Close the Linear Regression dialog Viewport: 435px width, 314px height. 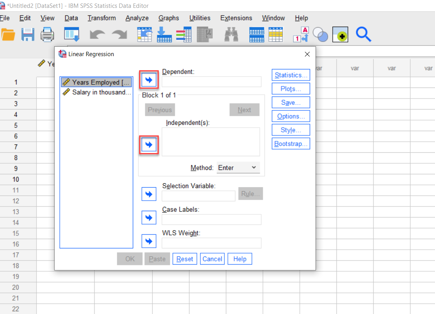[307, 54]
